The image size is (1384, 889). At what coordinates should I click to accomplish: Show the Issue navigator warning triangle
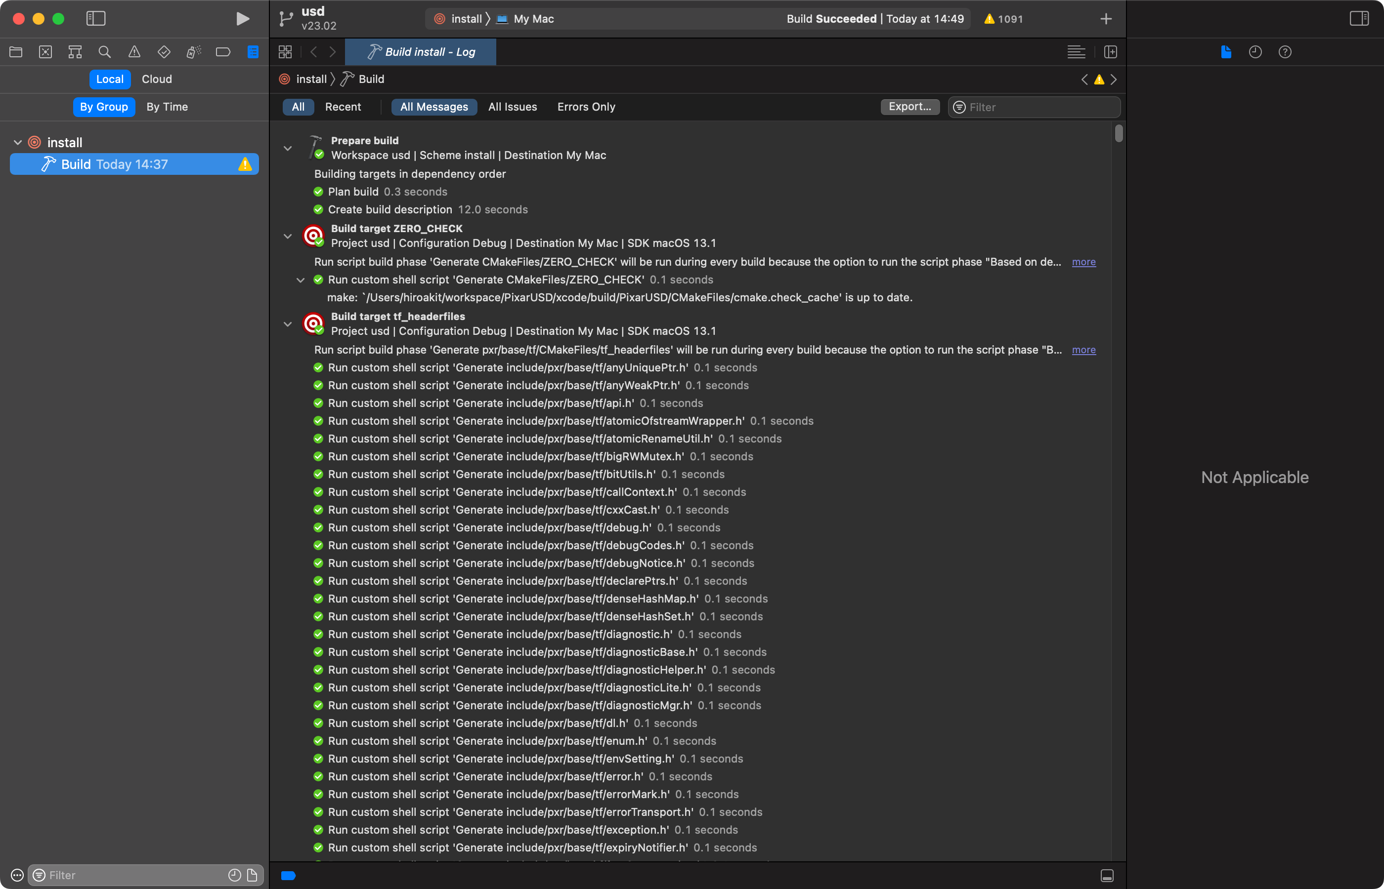click(134, 52)
